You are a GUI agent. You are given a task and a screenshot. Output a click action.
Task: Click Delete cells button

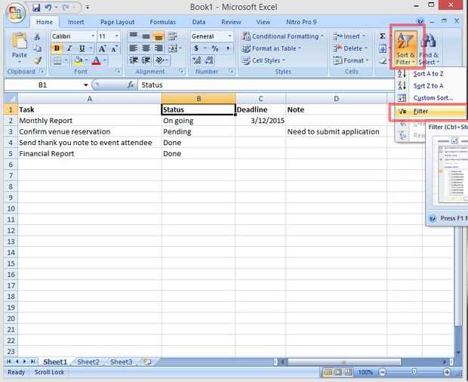point(349,48)
